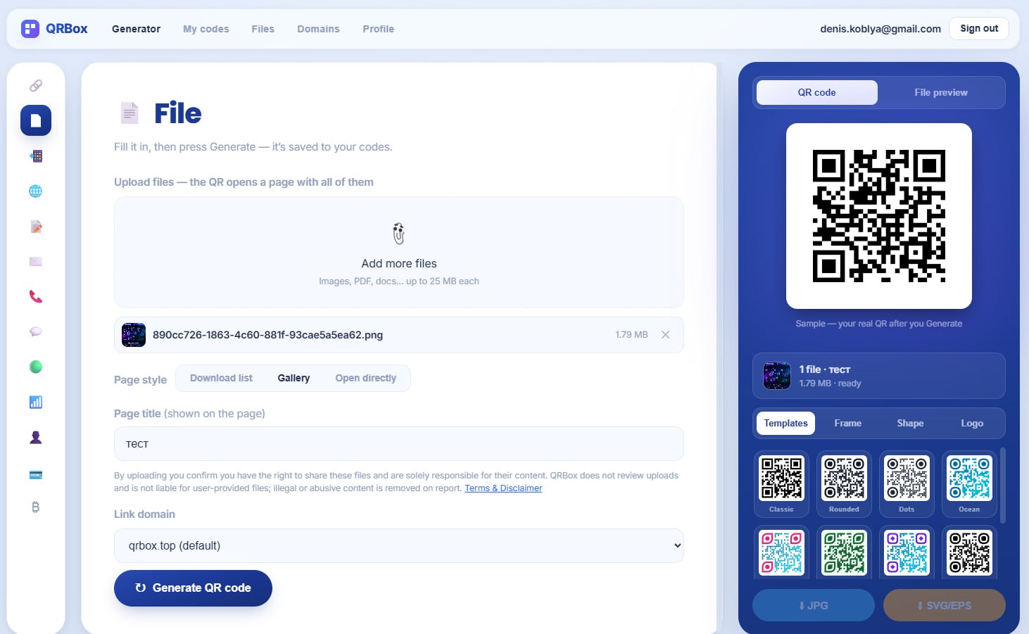
Task: Pick the black circular-eye template in second row
Action: coord(969,552)
